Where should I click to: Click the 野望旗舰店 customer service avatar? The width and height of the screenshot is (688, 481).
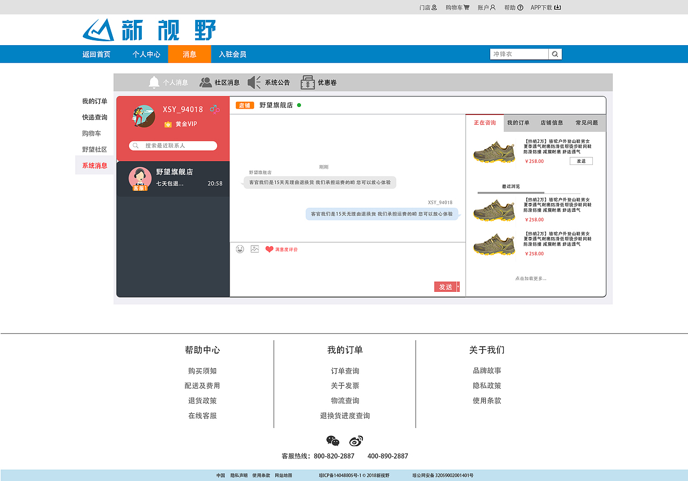click(x=140, y=178)
